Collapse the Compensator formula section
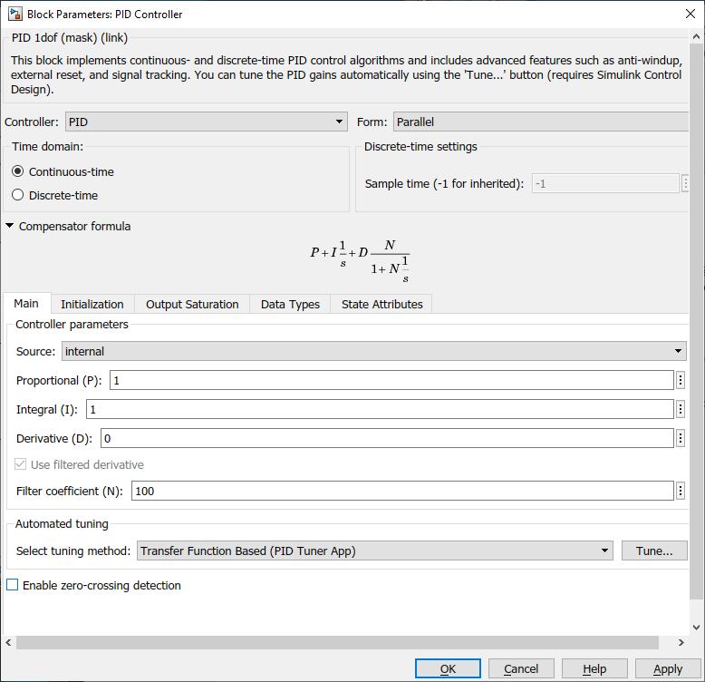The width and height of the screenshot is (705, 682). point(10,227)
